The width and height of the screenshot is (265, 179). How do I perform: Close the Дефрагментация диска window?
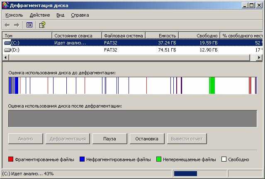[x=259, y=5]
